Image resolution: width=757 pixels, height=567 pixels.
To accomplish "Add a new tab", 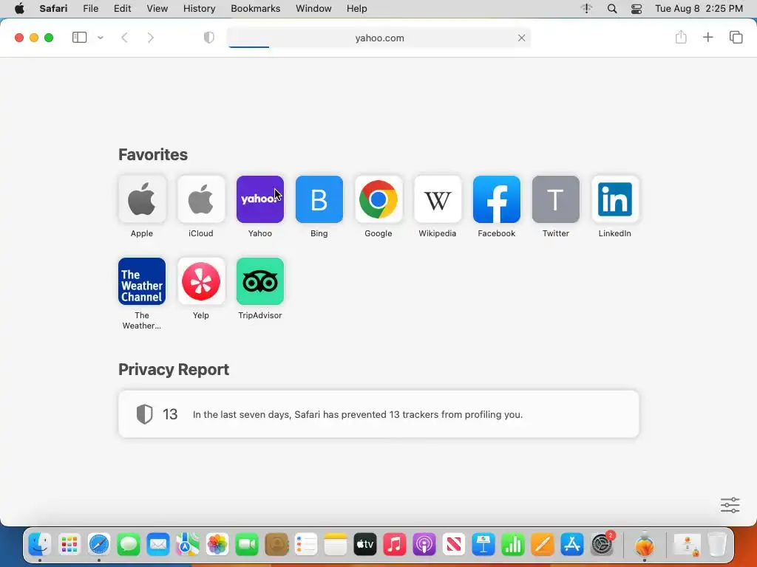I will [707, 37].
